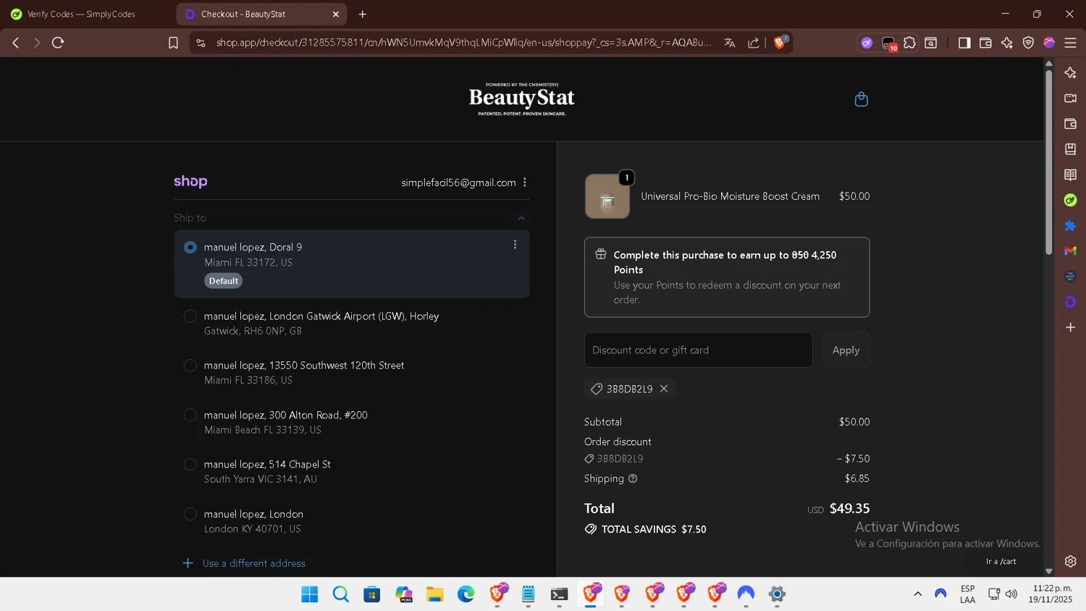Open Gmail icon in sidebar
The image size is (1086, 611).
pyautogui.click(x=1070, y=251)
